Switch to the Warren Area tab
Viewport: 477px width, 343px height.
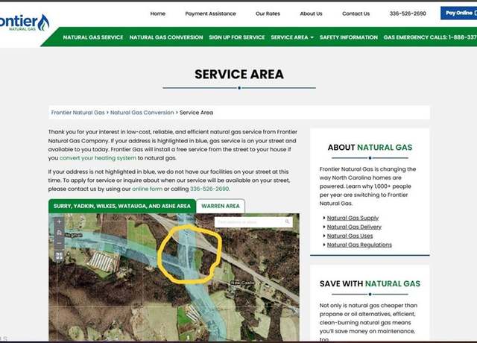(x=221, y=206)
